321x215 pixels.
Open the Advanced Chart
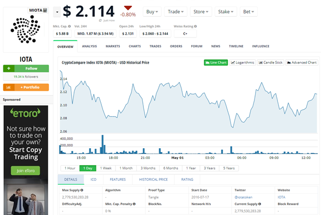(302, 62)
